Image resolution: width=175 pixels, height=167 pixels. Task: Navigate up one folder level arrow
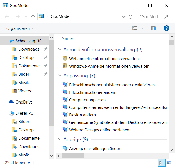coord(33,16)
